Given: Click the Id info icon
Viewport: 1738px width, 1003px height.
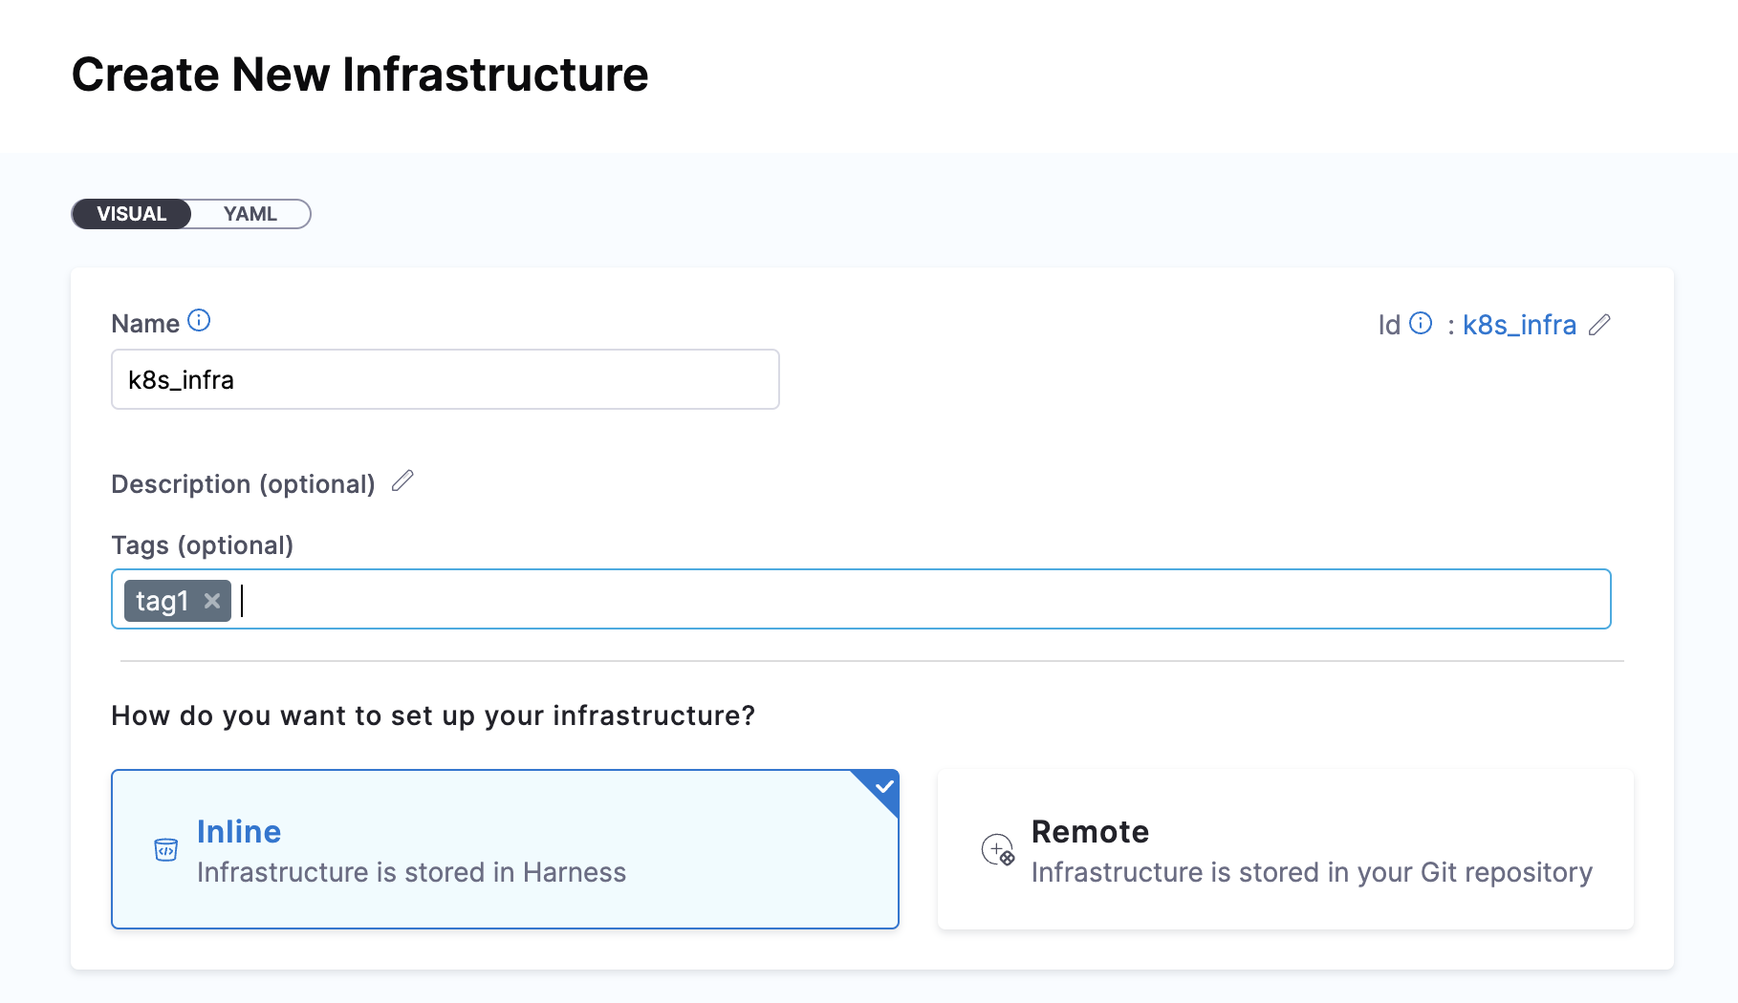Looking at the screenshot, I should (1422, 323).
